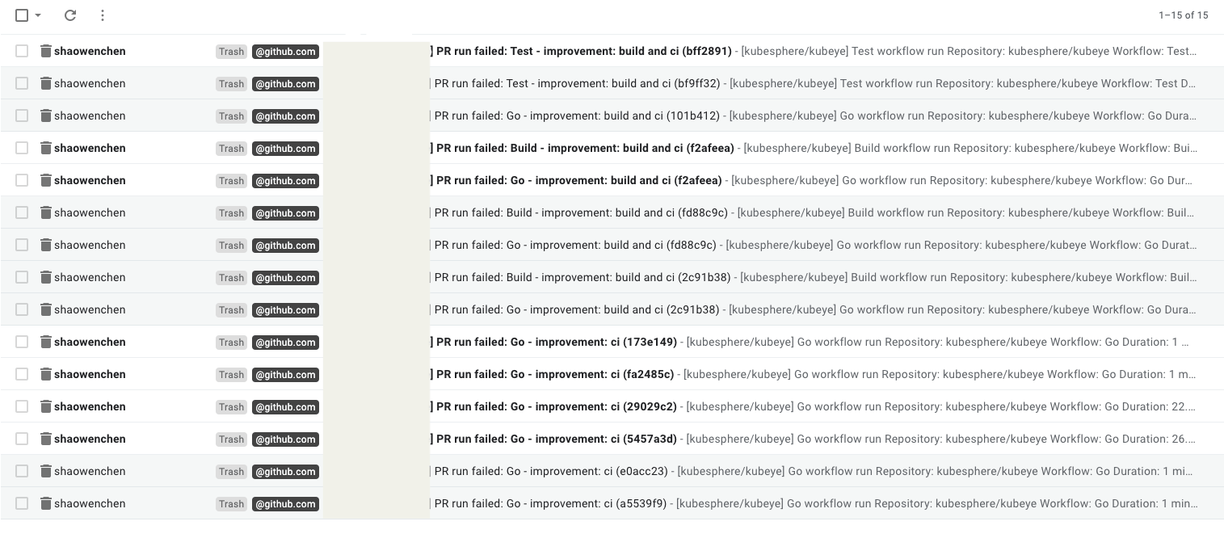Click the Trash label on the Go fd88c9c email
Screen dimensions: 1224x534
[231, 245]
